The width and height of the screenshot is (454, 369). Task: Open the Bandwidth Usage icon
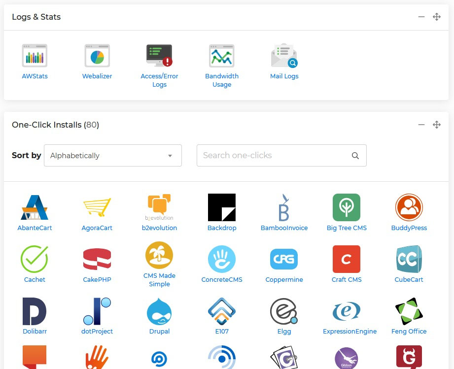tap(222, 56)
